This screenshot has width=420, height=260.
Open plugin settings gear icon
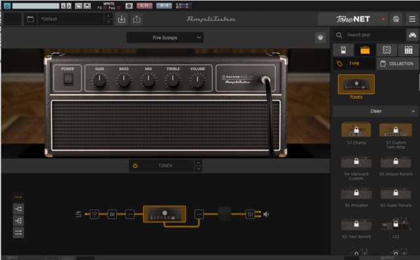click(x=129, y=6)
